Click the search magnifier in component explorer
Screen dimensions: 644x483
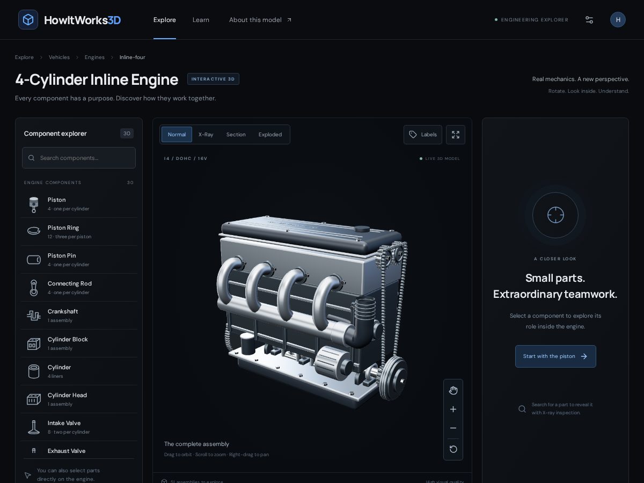31,158
